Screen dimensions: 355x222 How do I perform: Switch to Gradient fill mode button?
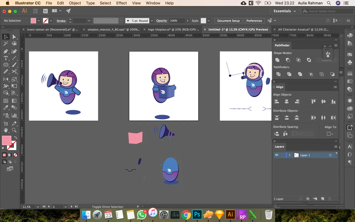[10, 155]
